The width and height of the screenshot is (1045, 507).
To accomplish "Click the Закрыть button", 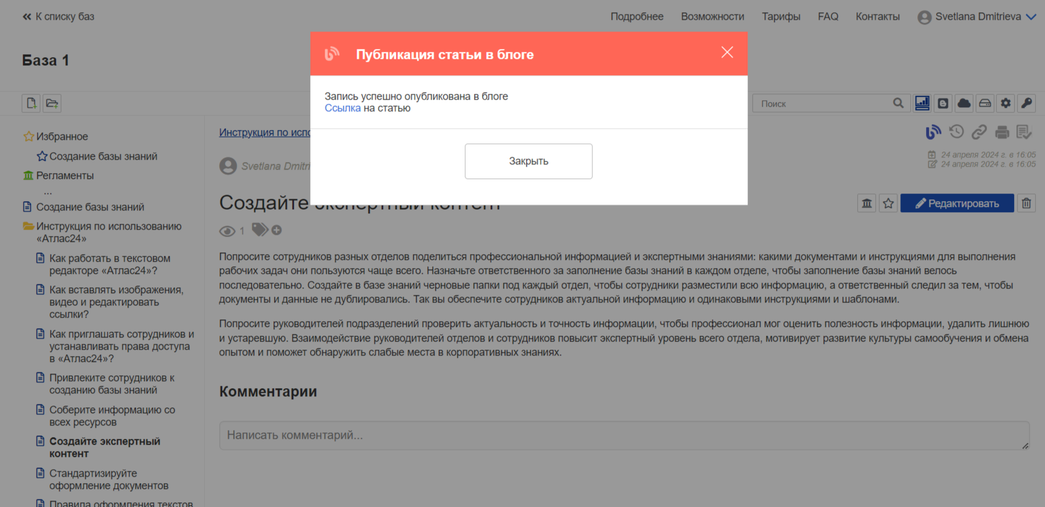I will tap(528, 161).
